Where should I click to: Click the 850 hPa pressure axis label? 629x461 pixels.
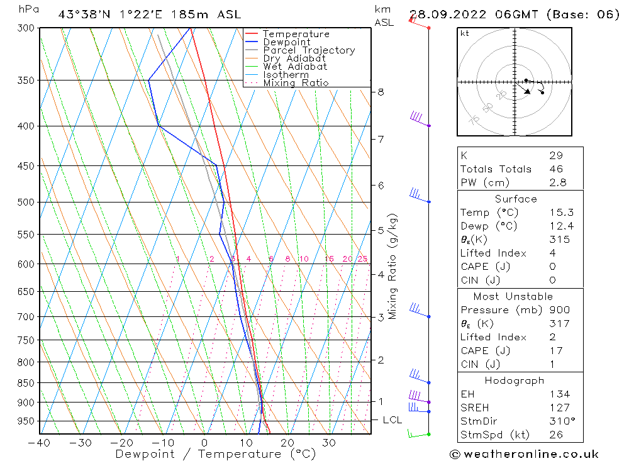point(26,383)
